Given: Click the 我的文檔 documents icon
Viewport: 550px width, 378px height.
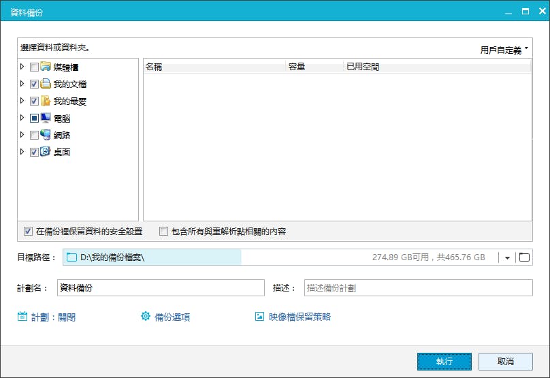Looking at the screenshot, I should point(46,84).
